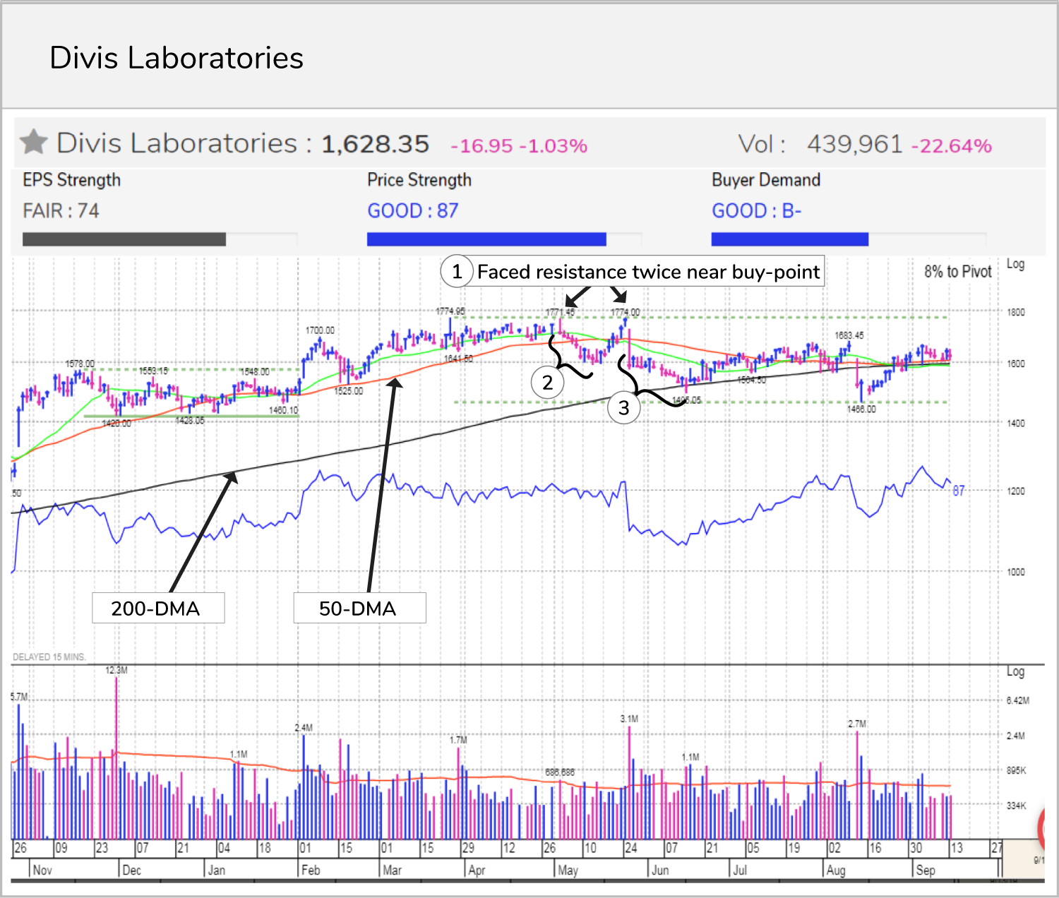Click the Divis Laboratories page heading
1059x898 pixels.
tap(176, 58)
